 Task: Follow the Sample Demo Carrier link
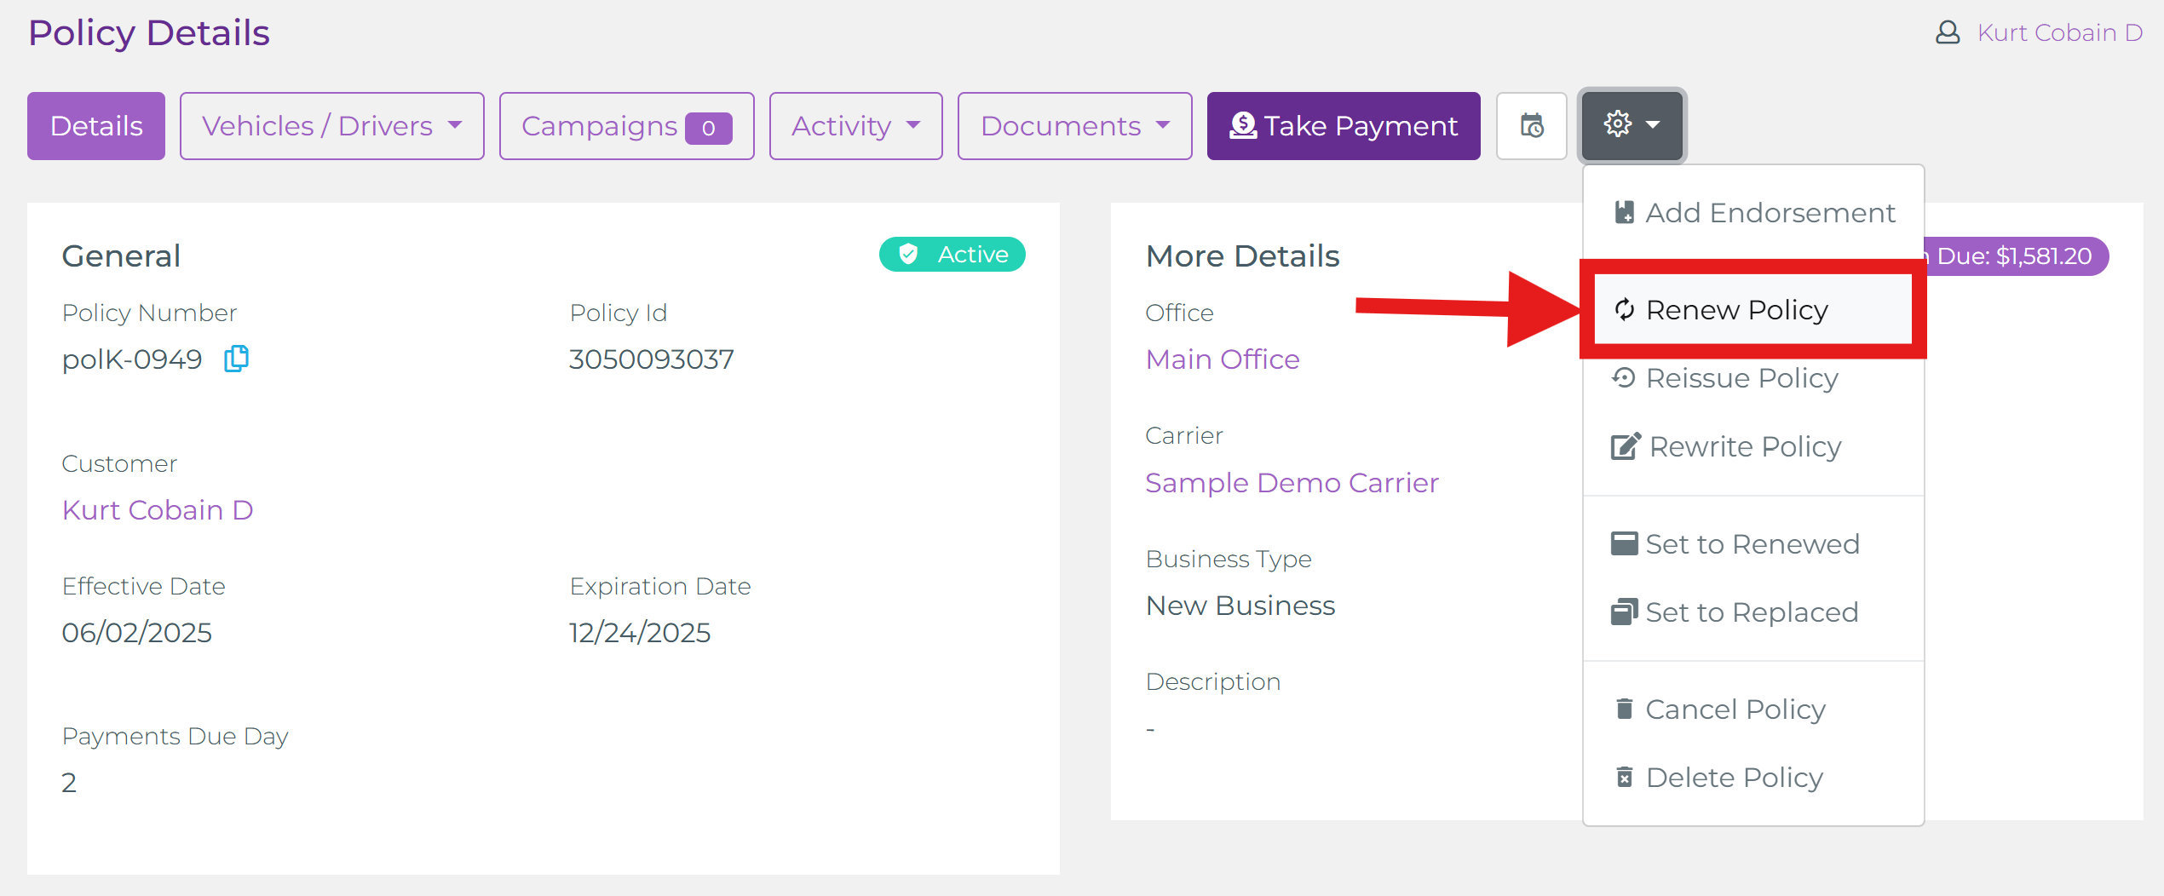pos(1292,483)
